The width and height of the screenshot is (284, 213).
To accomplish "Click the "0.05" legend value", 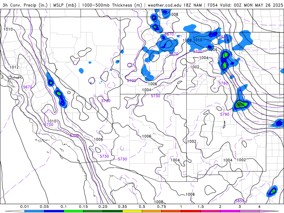I will tap(44, 207).
